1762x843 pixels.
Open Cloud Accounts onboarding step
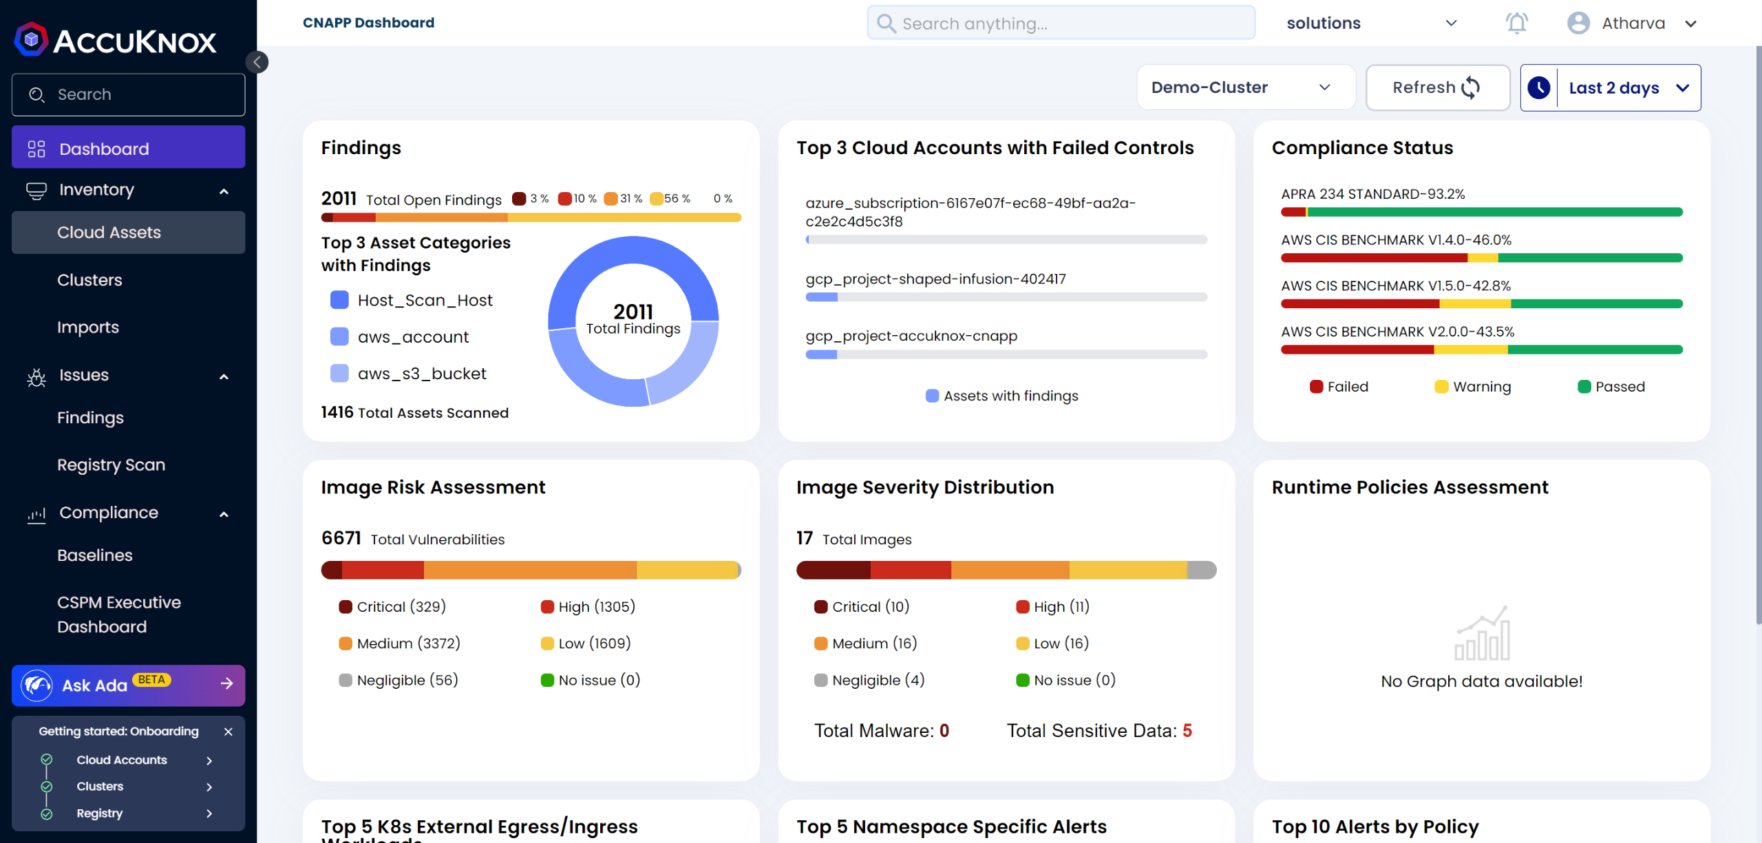pyautogui.click(x=122, y=760)
